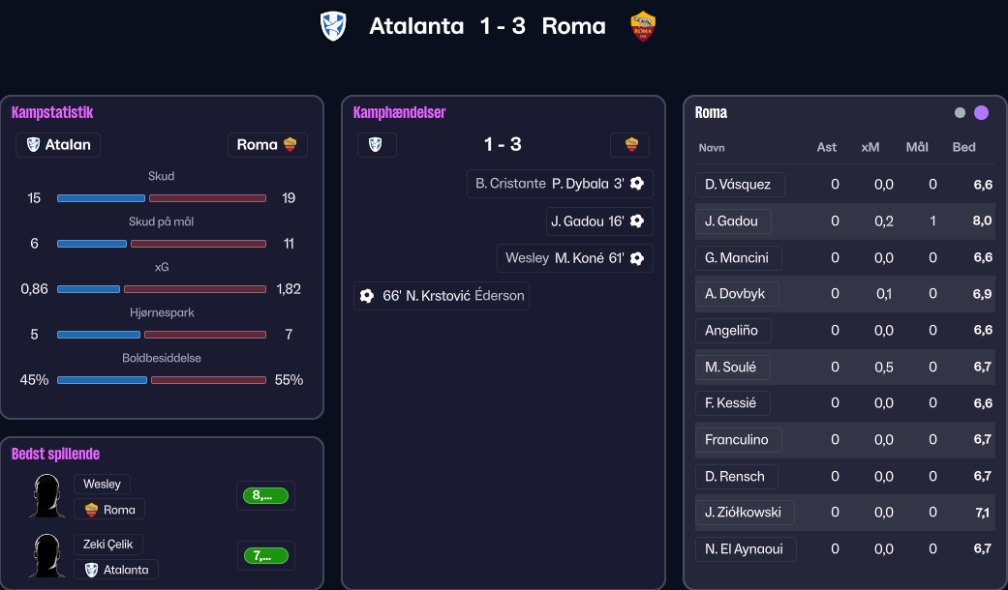Click the Atalanta crest in the Kamphændelser panel
The height and width of the screenshot is (590, 1008).
377,145
